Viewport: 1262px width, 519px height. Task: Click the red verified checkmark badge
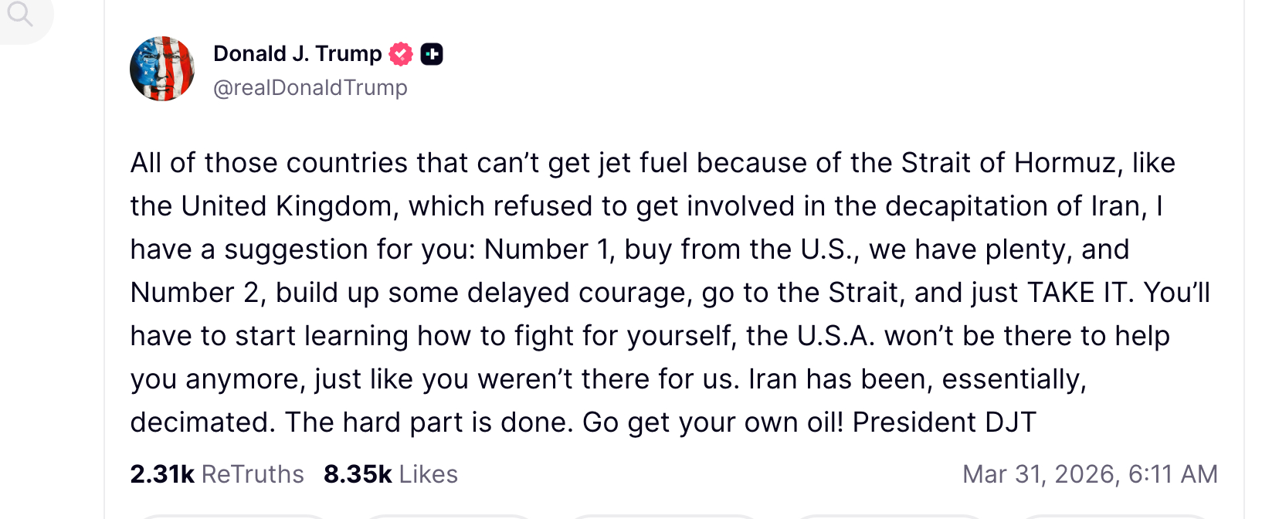401,54
